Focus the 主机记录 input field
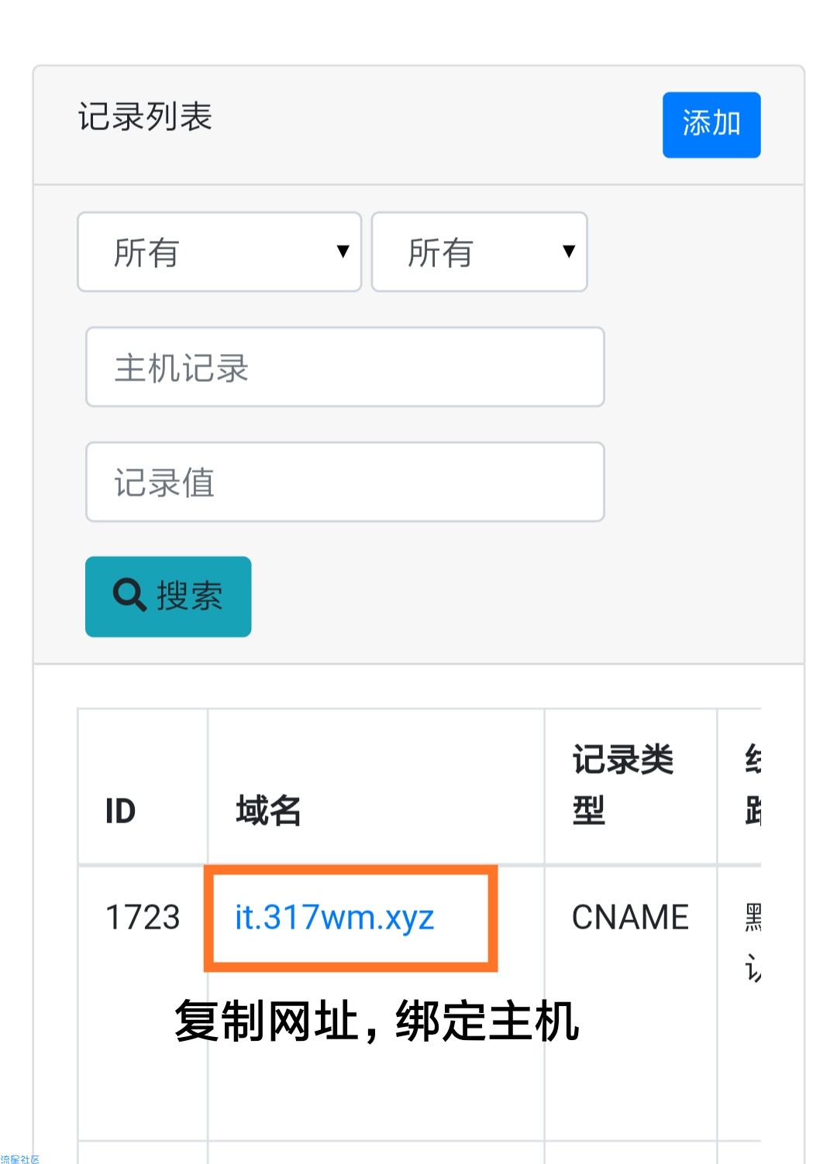 pyautogui.click(x=345, y=367)
